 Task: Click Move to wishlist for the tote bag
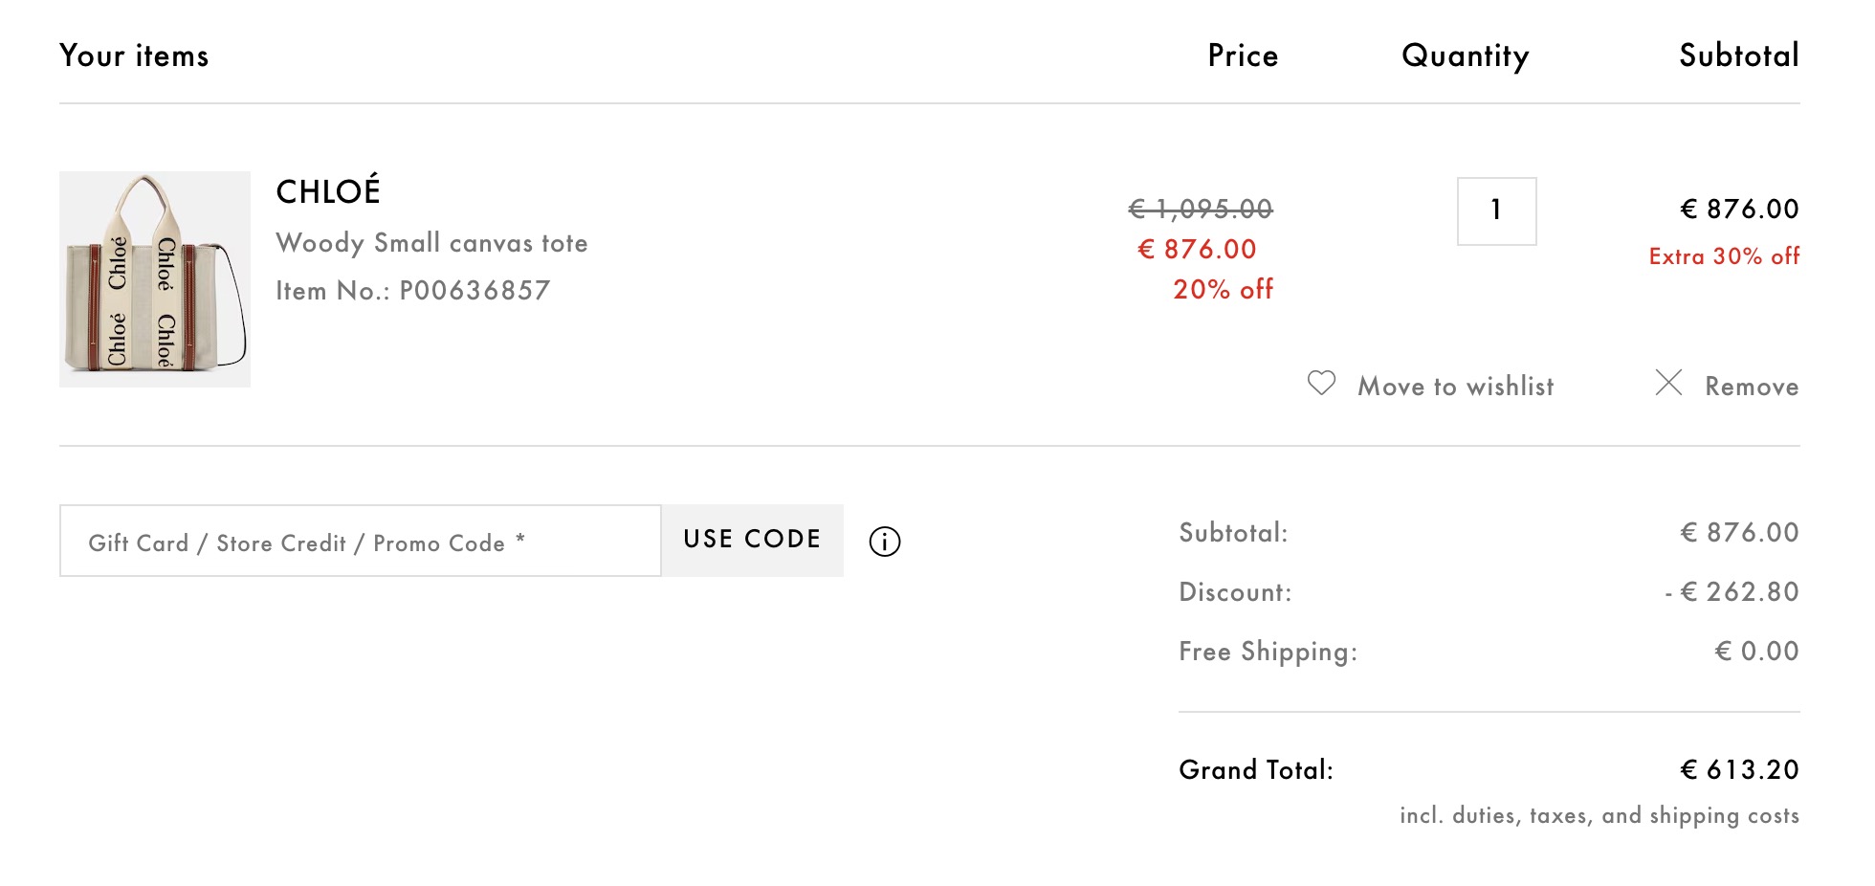point(1455,387)
